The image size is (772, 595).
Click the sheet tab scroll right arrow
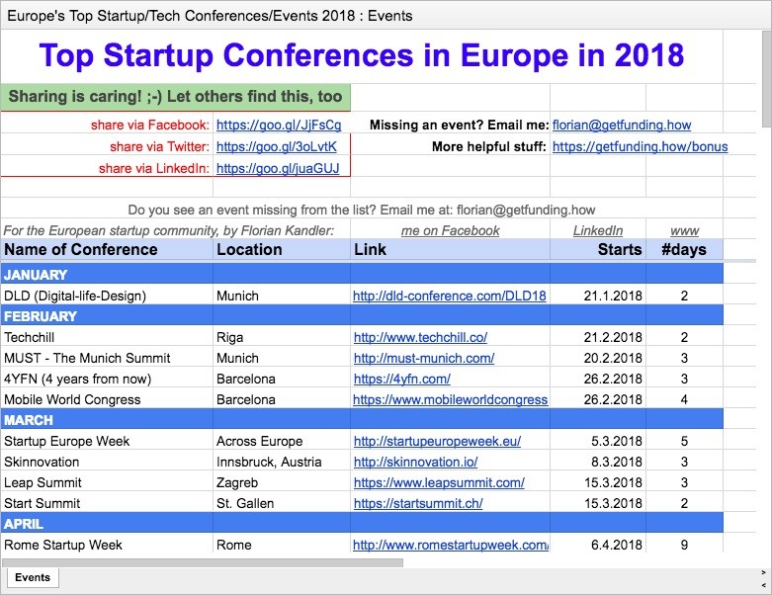click(x=764, y=572)
